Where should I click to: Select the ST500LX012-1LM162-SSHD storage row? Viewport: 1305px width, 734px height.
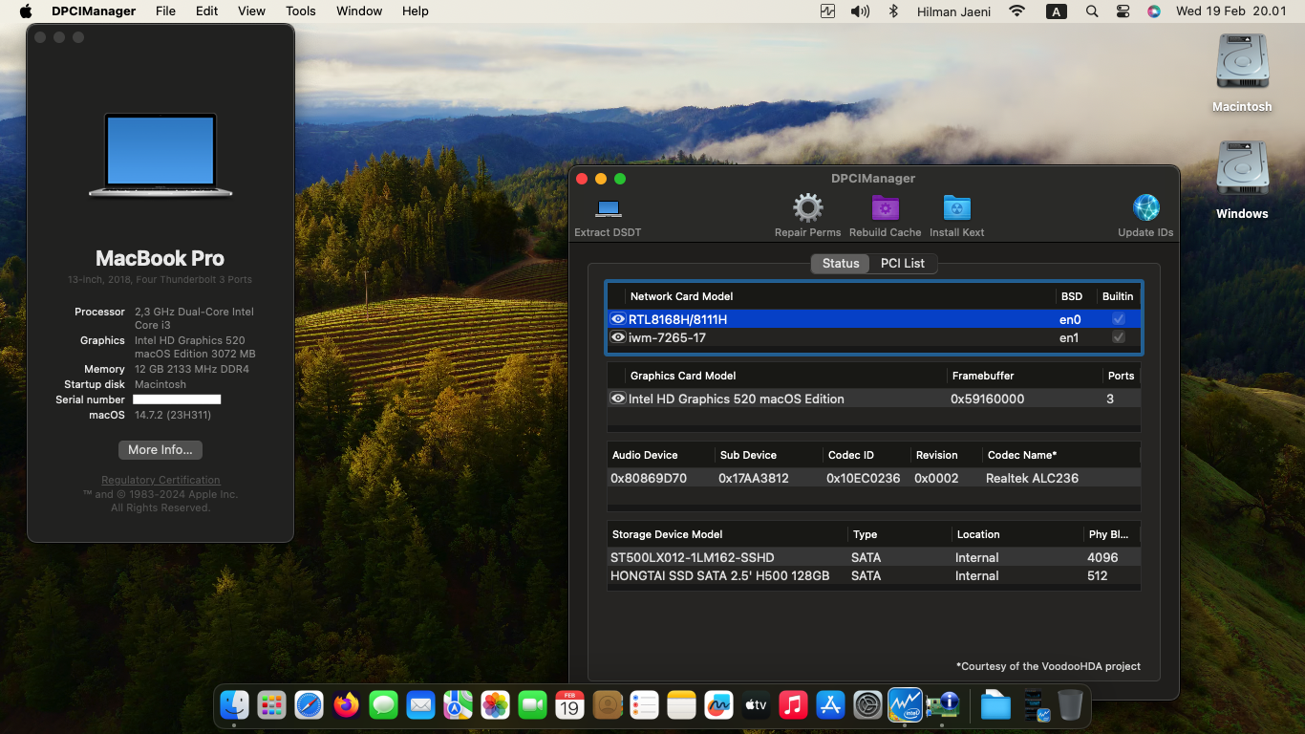coord(873,557)
